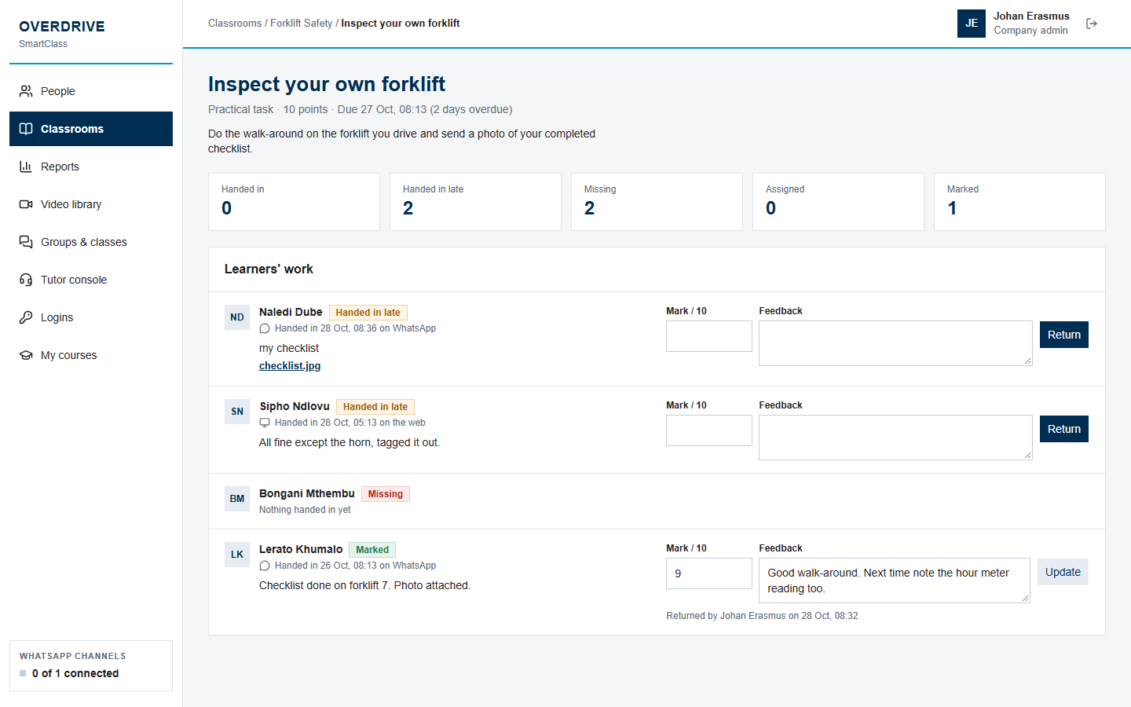The height and width of the screenshot is (707, 1131).
Task: Click the sign out icon
Action: click(1092, 24)
